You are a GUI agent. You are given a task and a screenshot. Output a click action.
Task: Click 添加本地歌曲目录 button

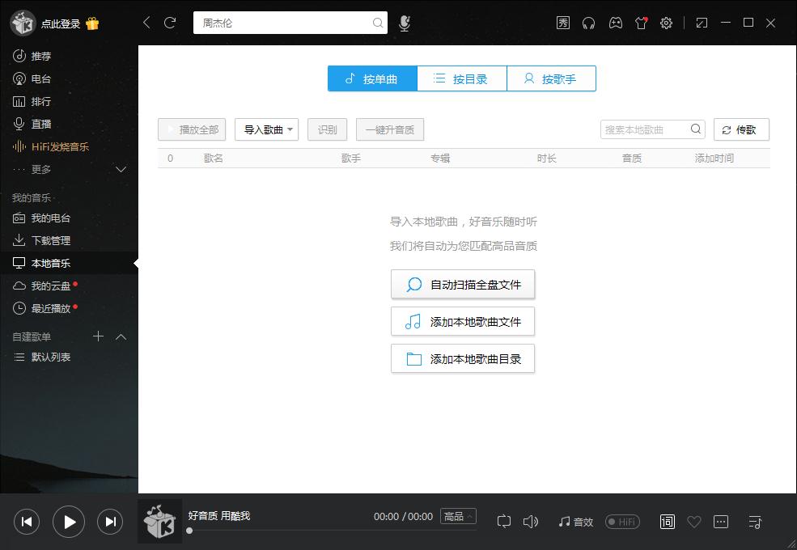click(x=463, y=359)
